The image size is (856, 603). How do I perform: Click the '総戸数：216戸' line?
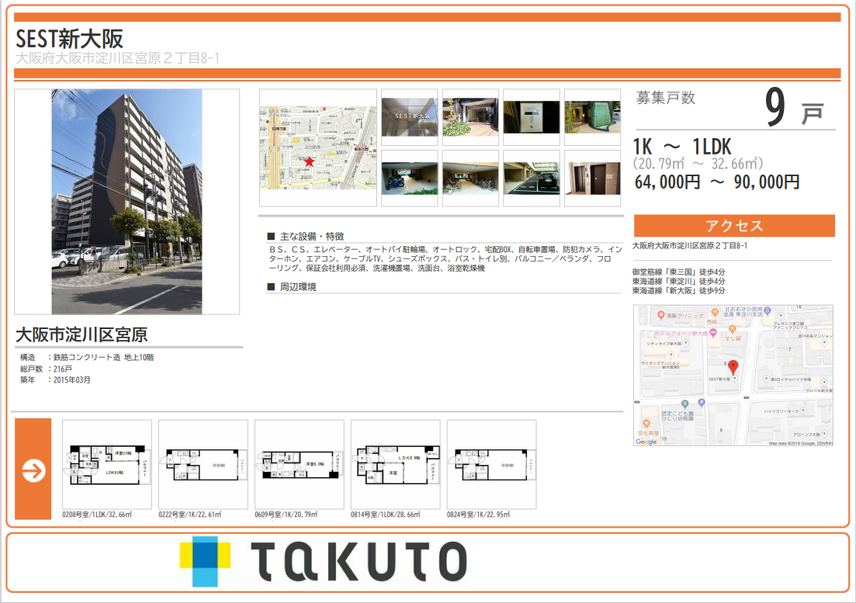pos(46,369)
